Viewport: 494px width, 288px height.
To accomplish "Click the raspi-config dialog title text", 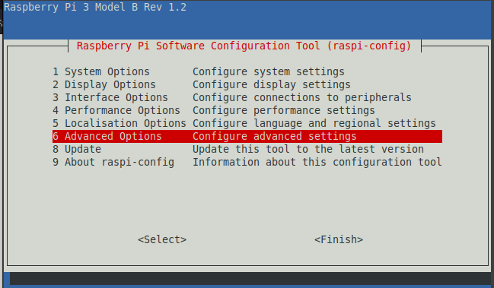I will click(244, 46).
